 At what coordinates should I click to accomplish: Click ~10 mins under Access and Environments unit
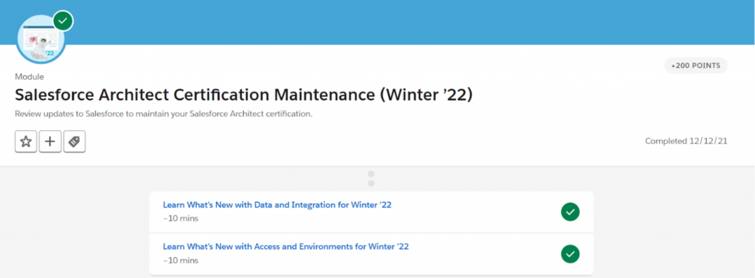pos(180,261)
